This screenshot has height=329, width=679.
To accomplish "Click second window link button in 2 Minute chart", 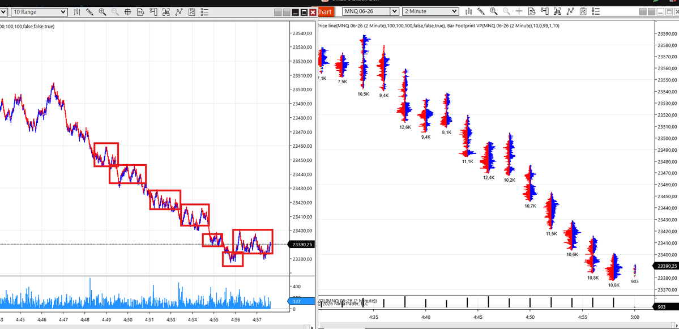I will point(652,12).
